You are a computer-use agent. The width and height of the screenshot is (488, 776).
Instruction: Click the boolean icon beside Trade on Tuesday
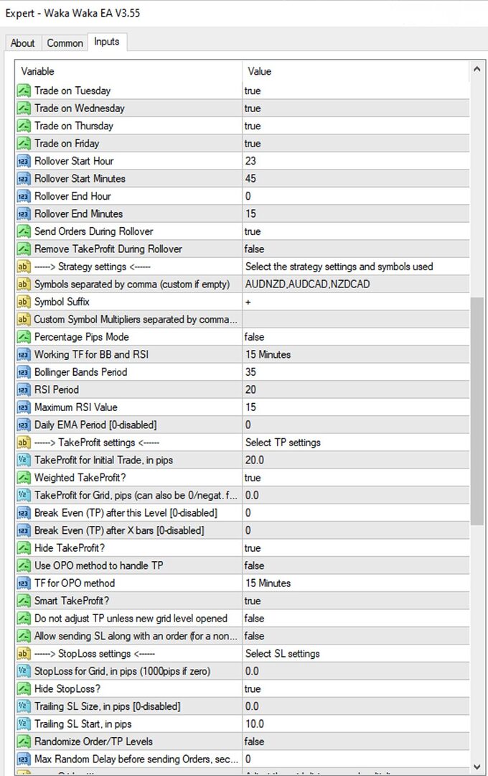tap(24, 91)
